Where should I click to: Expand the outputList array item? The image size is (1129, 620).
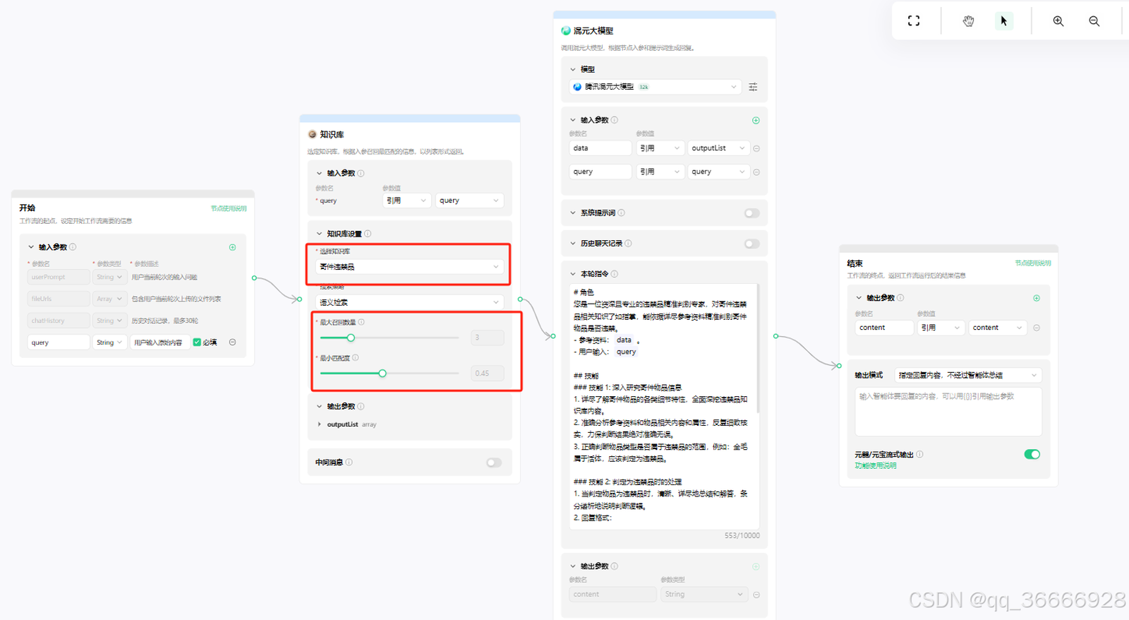(x=320, y=424)
